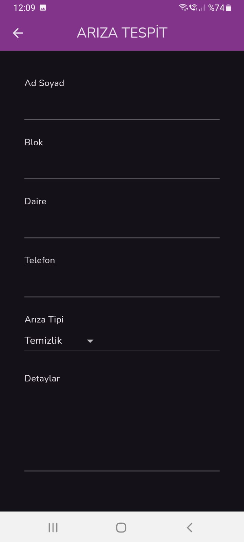This screenshot has height=542, width=244.
Task: Click into the Daire input field
Action: point(122,225)
